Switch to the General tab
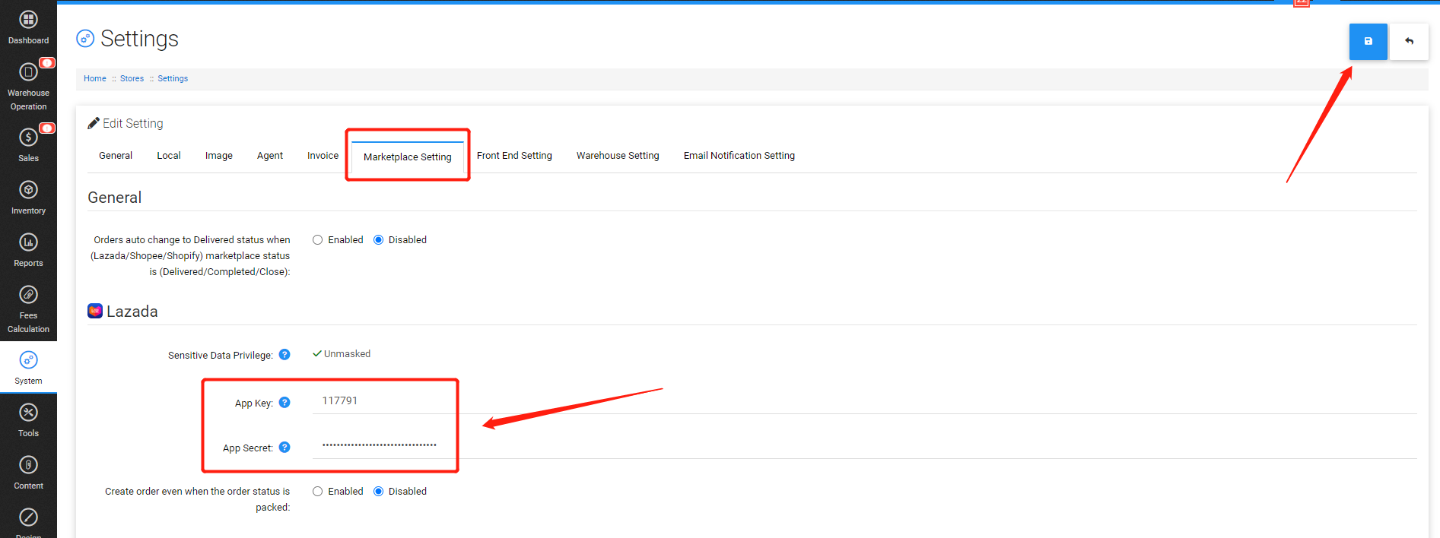This screenshot has width=1440, height=538. click(x=116, y=155)
